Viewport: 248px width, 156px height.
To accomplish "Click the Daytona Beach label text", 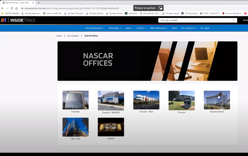I will (217, 112).
